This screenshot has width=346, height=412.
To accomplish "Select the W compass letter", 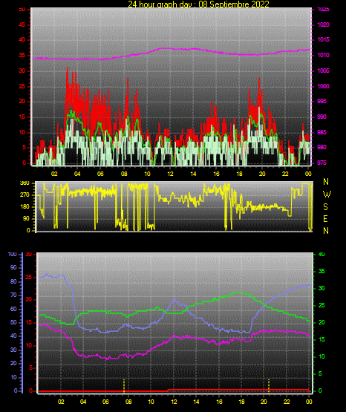I will [x=327, y=194].
